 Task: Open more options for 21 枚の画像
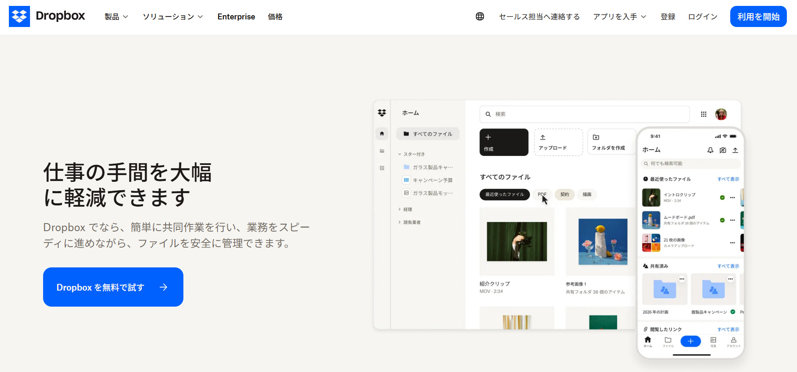732,243
